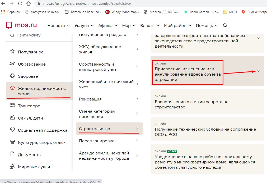This screenshot has width=267, height=183.
Task: Open the Афиша menu
Action: [x=108, y=26]
